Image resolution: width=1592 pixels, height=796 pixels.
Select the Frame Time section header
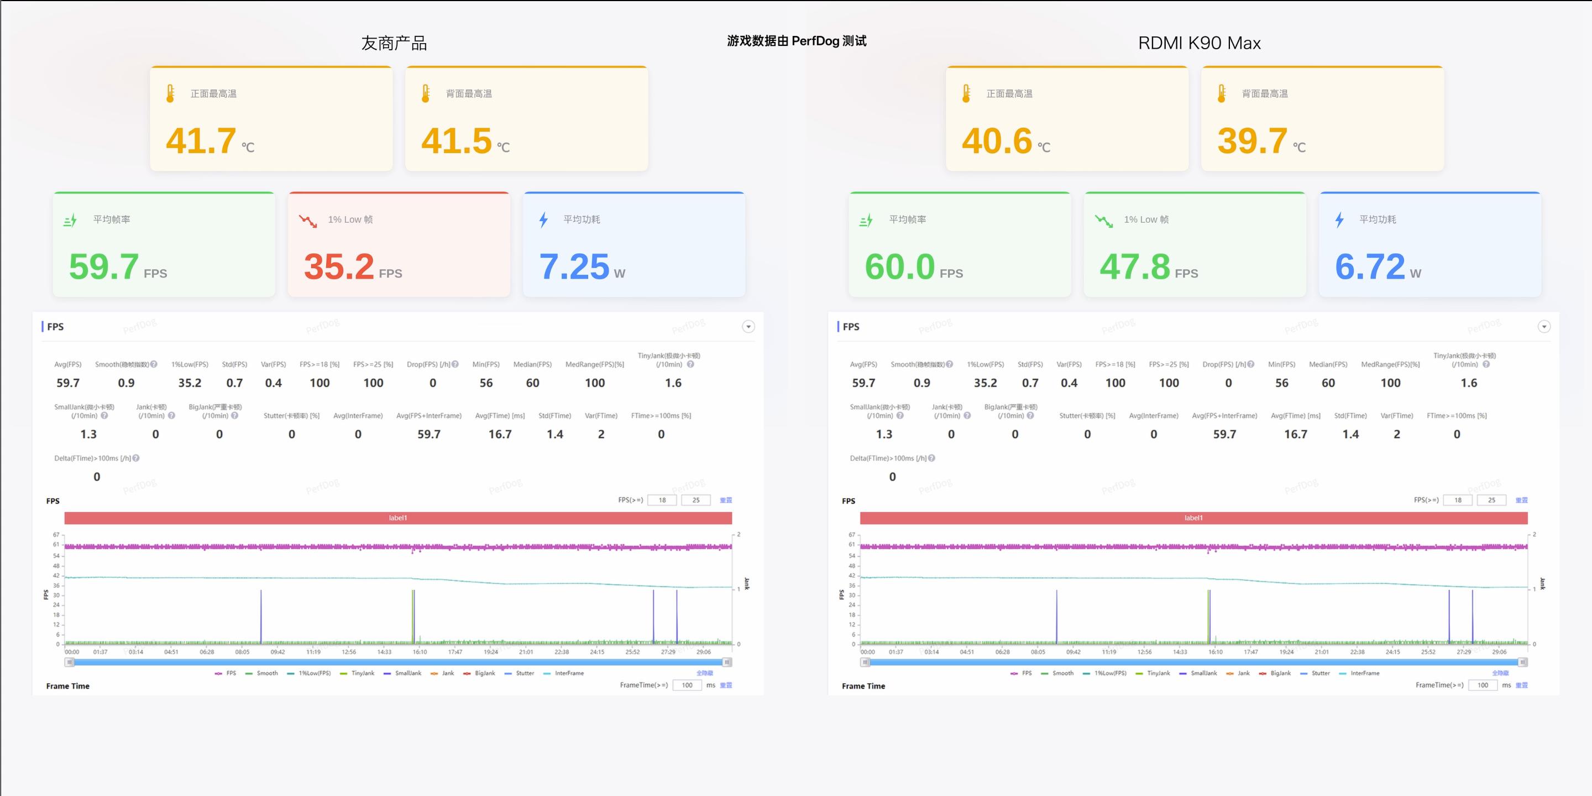pos(68,686)
